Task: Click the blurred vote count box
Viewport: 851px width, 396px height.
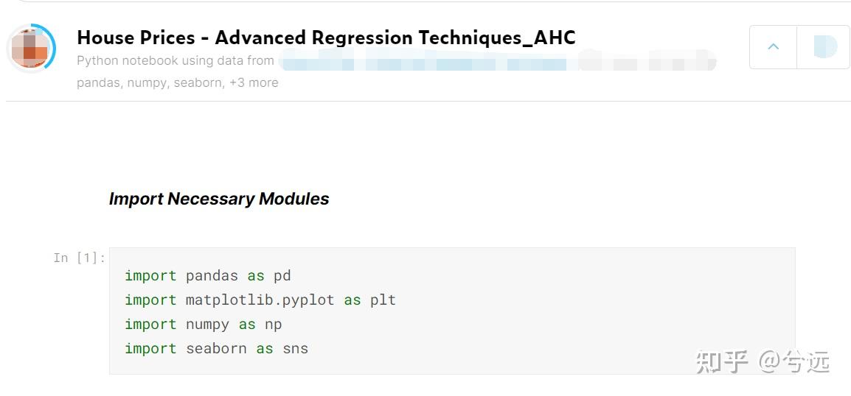Action: (x=824, y=47)
